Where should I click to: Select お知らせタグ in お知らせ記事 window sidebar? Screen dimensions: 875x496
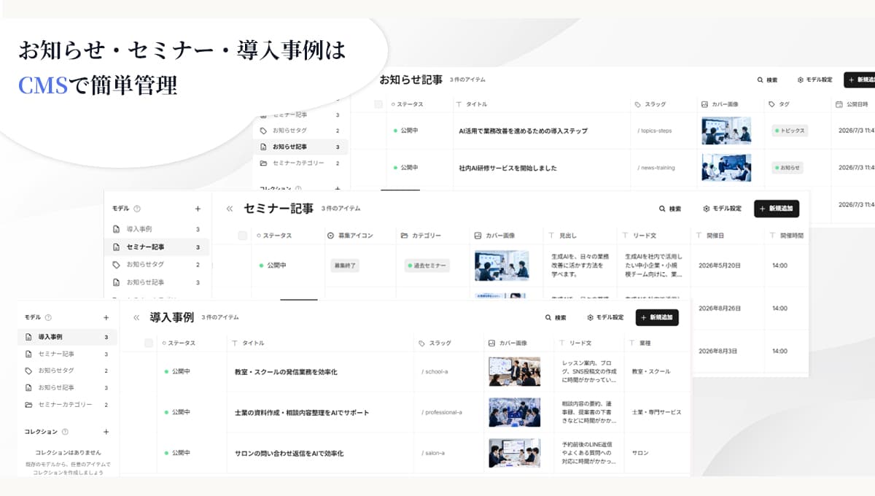[300, 131]
